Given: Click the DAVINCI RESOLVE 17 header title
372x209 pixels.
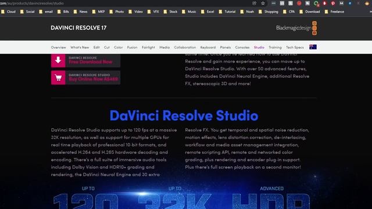Looking at the screenshot, I should 78,28.
